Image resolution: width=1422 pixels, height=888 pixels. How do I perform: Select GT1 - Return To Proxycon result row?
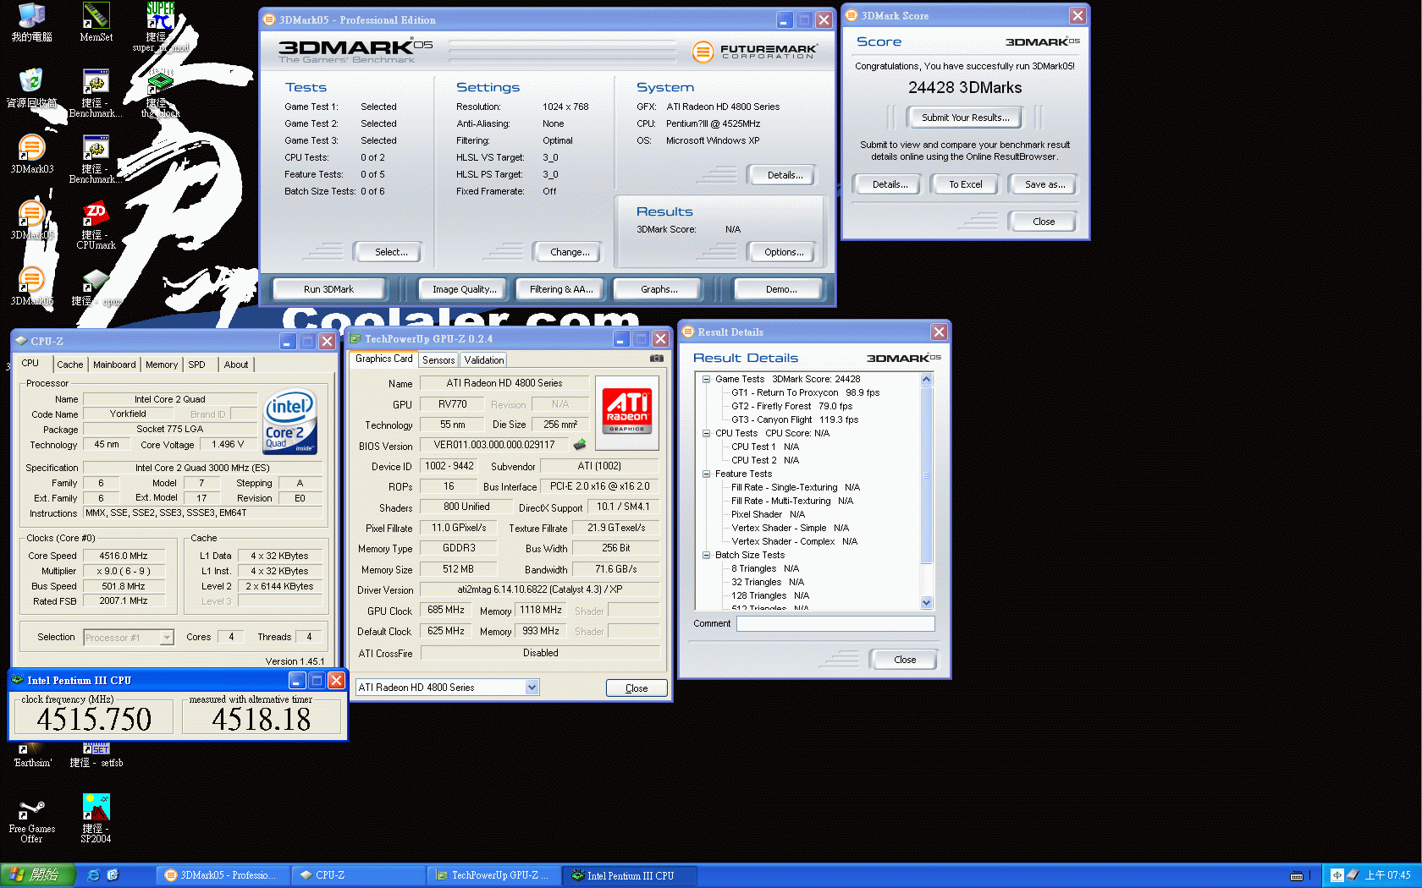click(805, 392)
